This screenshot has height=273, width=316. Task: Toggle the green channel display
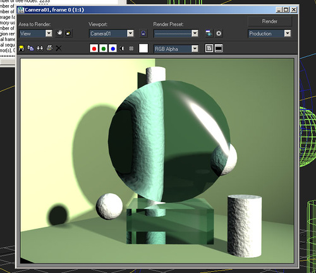tap(104, 49)
